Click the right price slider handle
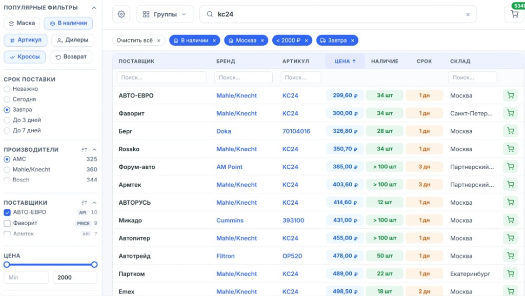 tap(94, 265)
